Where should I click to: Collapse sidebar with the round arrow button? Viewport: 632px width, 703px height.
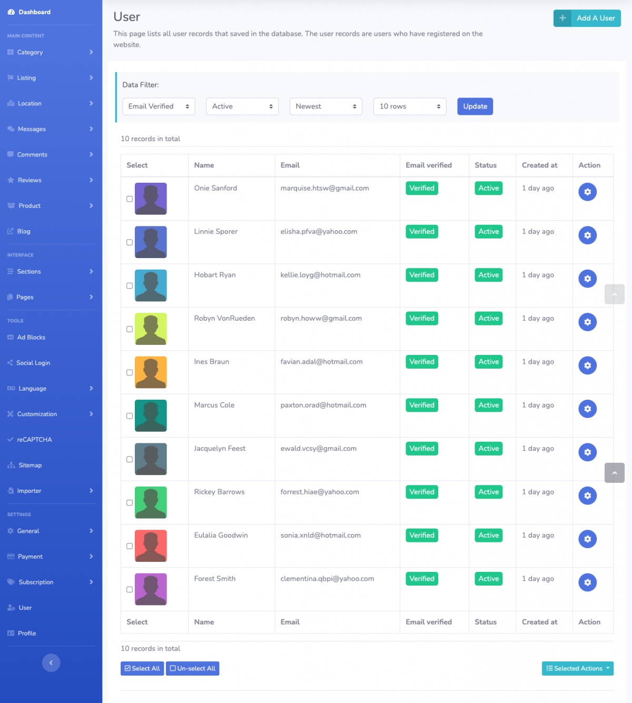[51, 663]
